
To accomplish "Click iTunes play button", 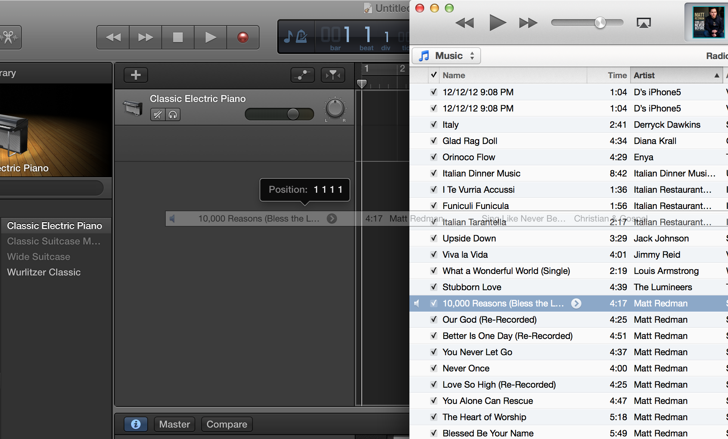I will (497, 23).
